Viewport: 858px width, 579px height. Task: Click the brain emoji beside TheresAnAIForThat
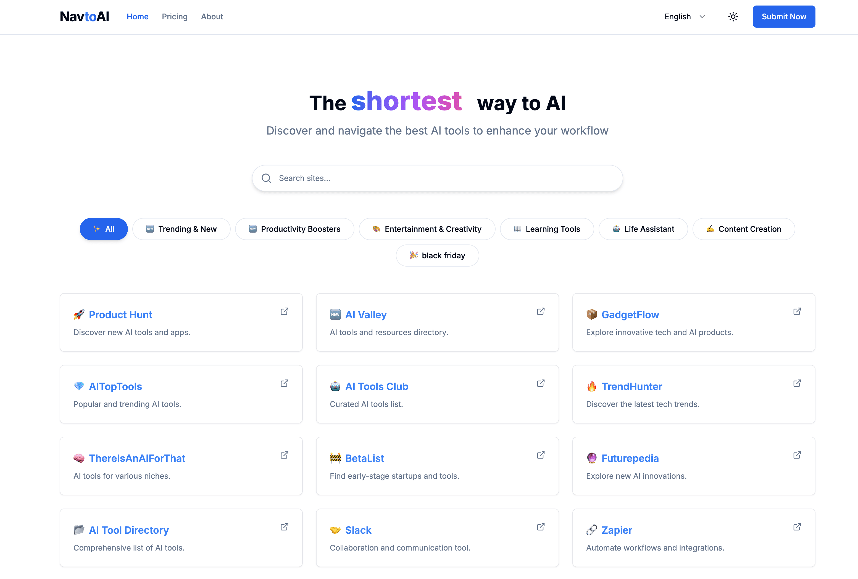79,458
